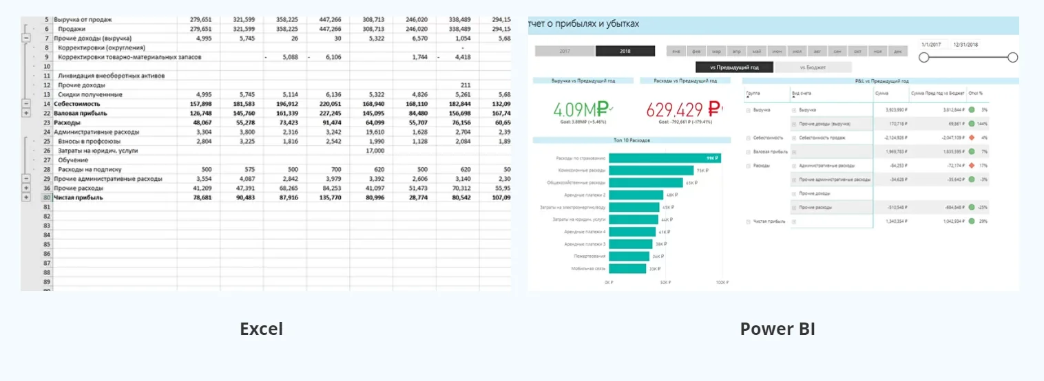
Task: Expand the Чистая прибыль group at row 80
Action: [26, 197]
